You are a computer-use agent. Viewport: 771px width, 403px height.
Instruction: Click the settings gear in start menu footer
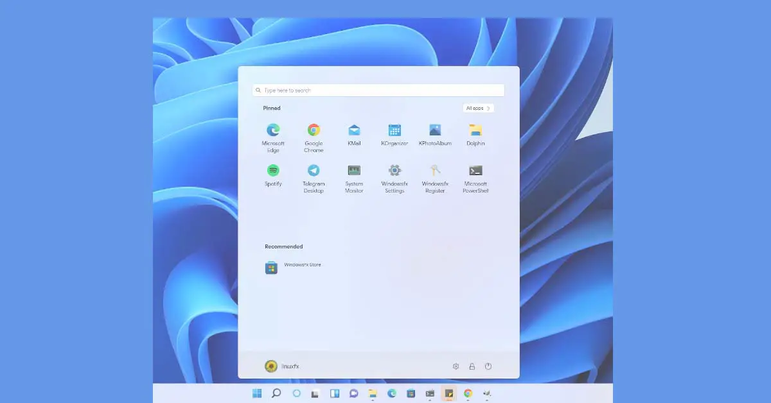pos(456,366)
